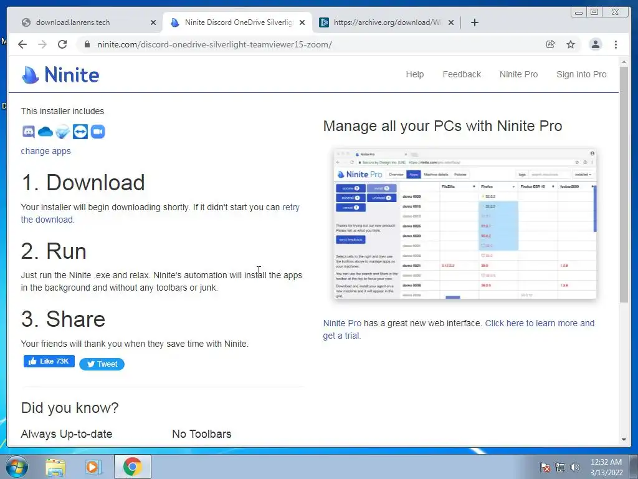Click here to learn more trial link
The width and height of the screenshot is (638, 479).
[540, 324]
